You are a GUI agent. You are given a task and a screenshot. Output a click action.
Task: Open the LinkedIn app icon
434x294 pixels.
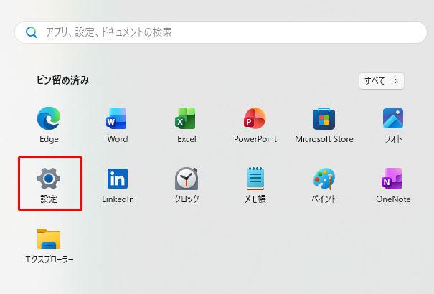click(118, 178)
